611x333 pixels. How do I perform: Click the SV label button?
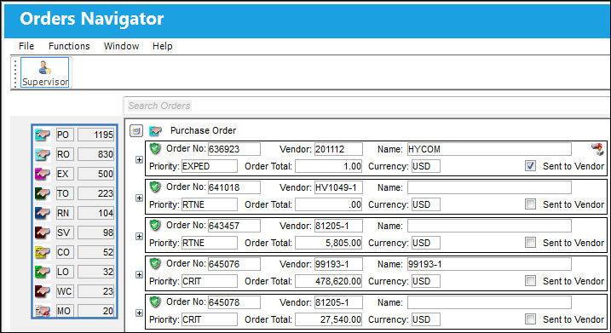pos(65,233)
